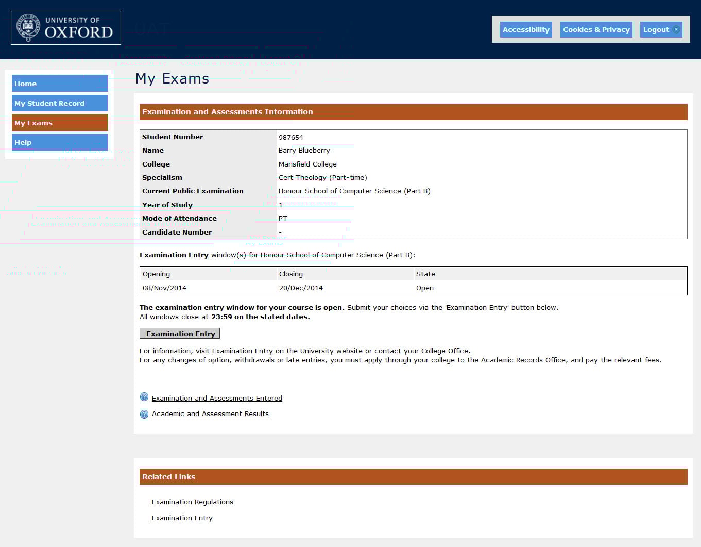Click help icon beside Examination and Assessments Entered
Viewport: 701px width, 547px height.
[144, 397]
